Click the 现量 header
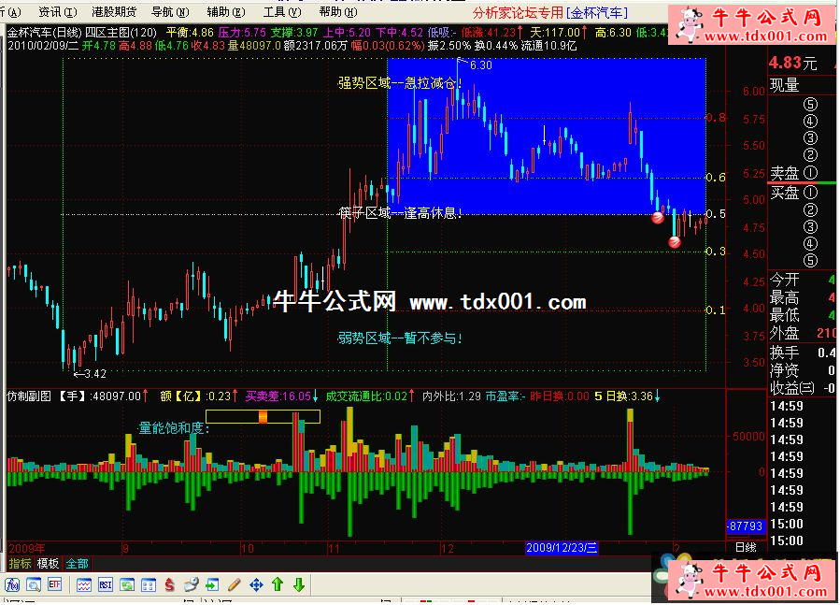 pyautogui.click(x=784, y=85)
